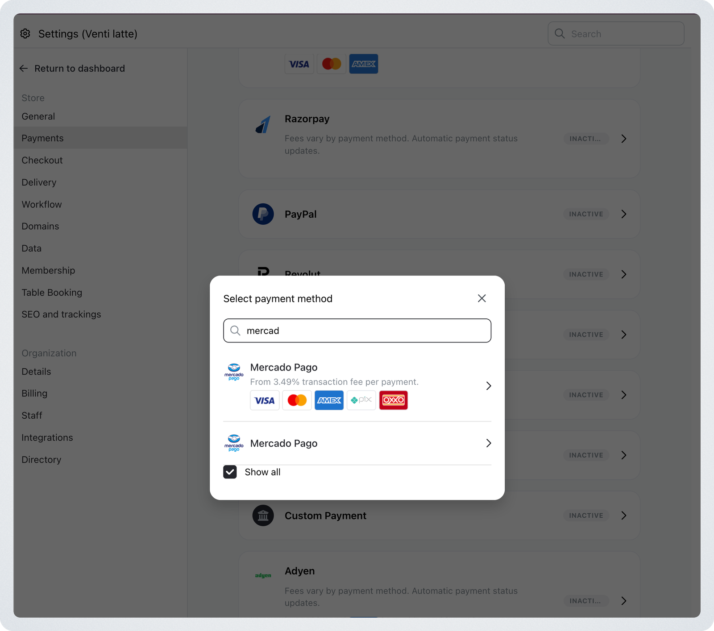The image size is (714, 631).
Task: Open Staff settings
Action: pyautogui.click(x=32, y=416)
